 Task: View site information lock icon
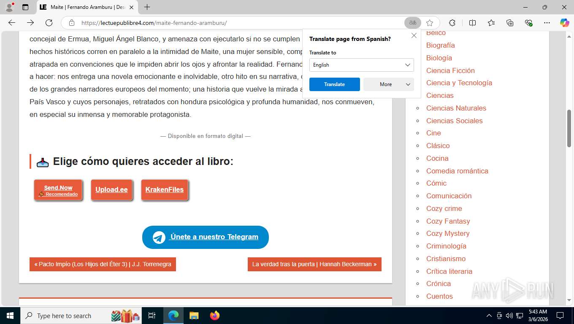(x=72, y=23)
